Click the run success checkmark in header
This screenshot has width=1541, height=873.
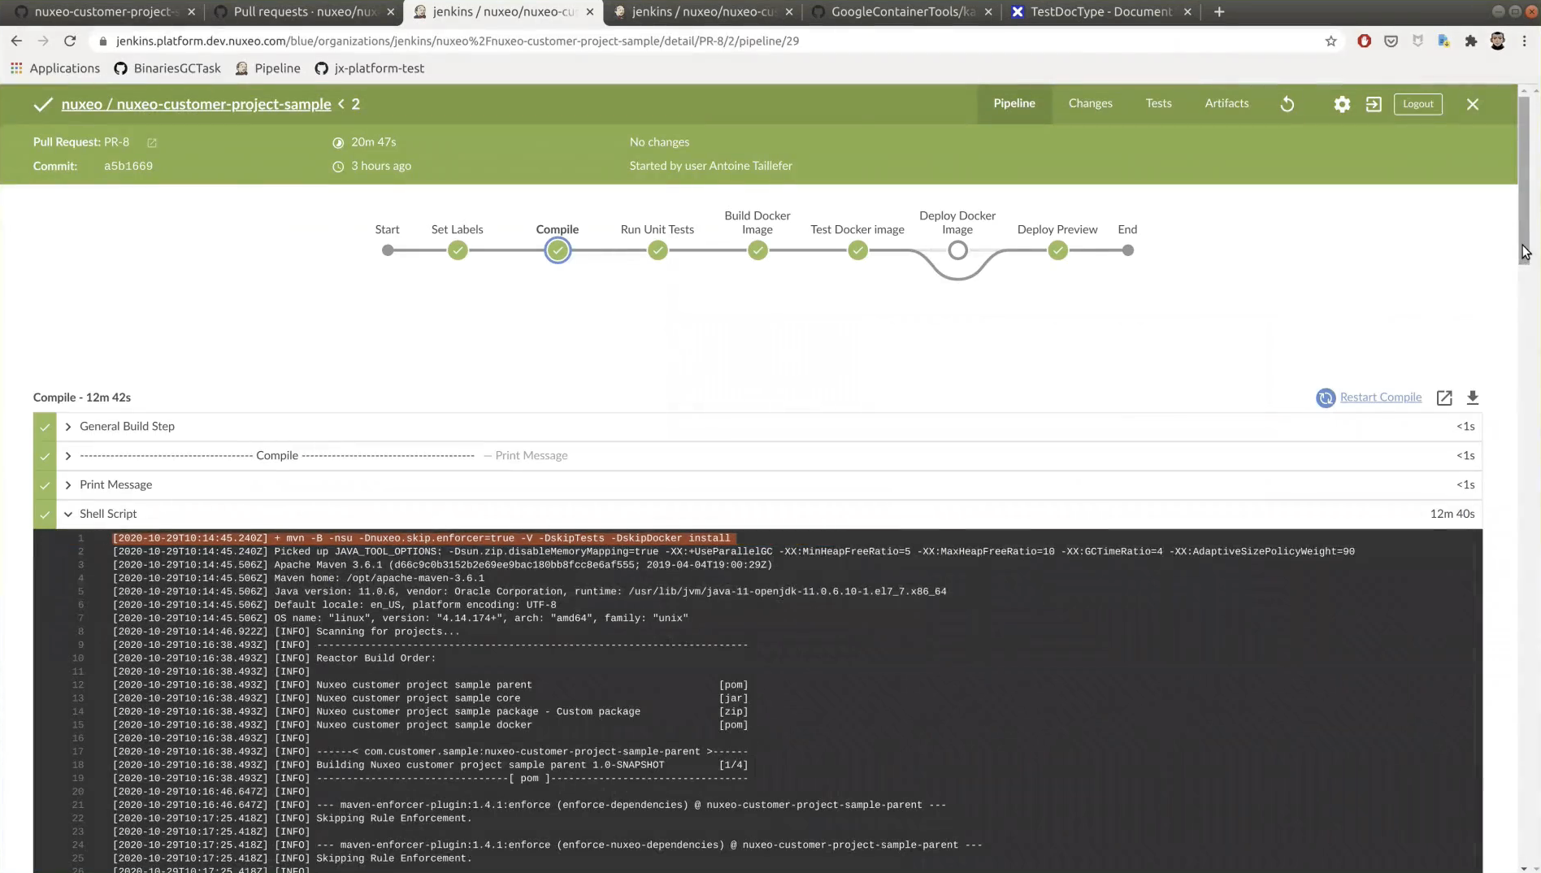(x=43, y=104)
